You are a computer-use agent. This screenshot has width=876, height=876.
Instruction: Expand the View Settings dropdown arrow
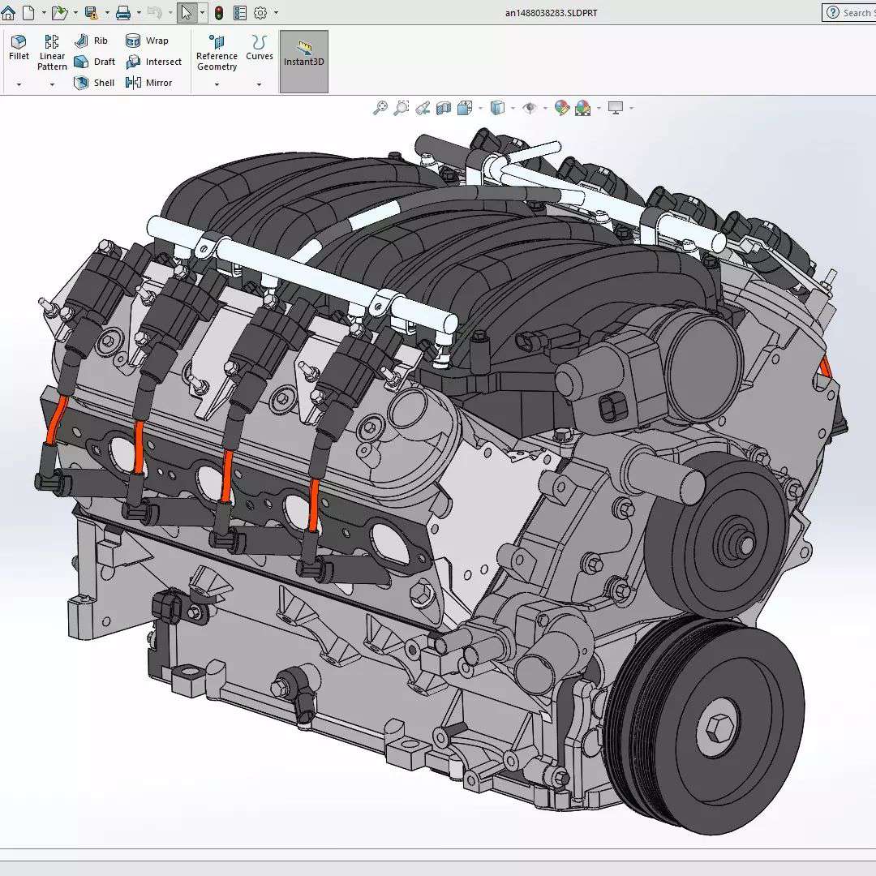[631, 108]
